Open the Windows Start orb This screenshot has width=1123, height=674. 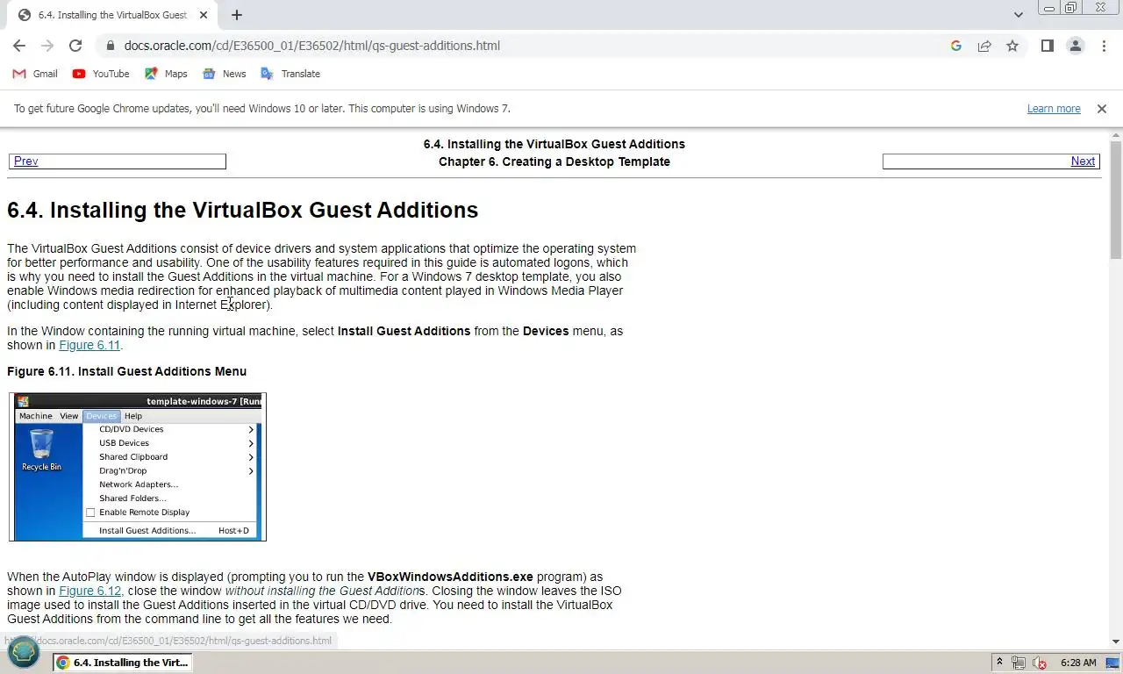(x=24, y=653)
